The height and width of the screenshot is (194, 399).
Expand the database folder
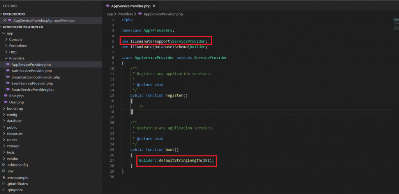(x=14, y=121)
